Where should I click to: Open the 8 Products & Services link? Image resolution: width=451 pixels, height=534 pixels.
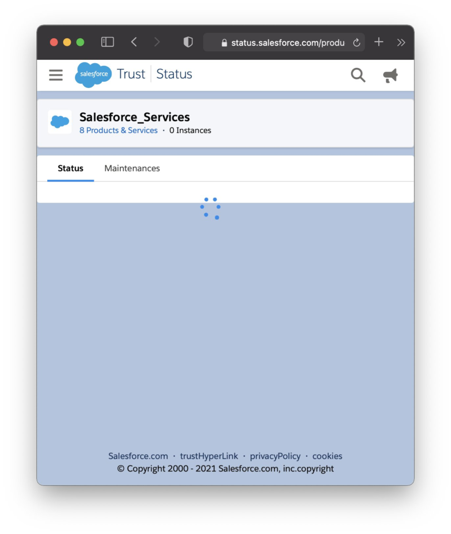(119, 130)
